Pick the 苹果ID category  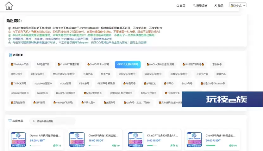[169, 84]
